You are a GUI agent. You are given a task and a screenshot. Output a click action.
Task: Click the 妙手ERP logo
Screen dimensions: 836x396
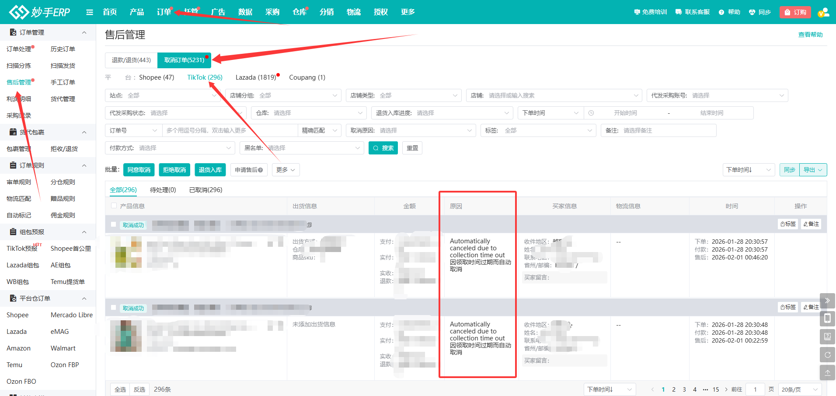(39, 12)
